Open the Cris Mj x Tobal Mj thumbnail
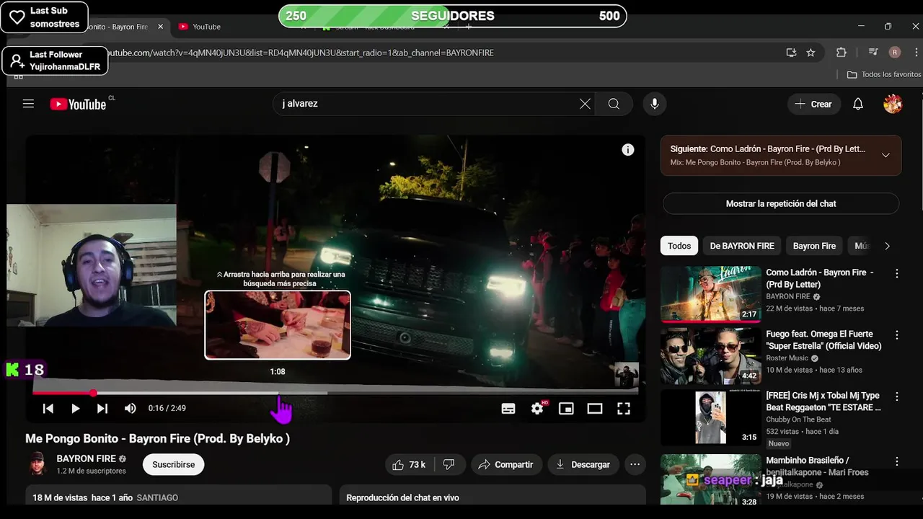The height and width of the screenshot is (519, 923). click(711, 418)
